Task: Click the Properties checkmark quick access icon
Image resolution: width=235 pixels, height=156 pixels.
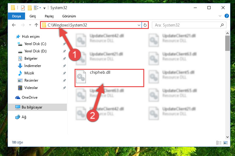Action: tap(23, 8)
